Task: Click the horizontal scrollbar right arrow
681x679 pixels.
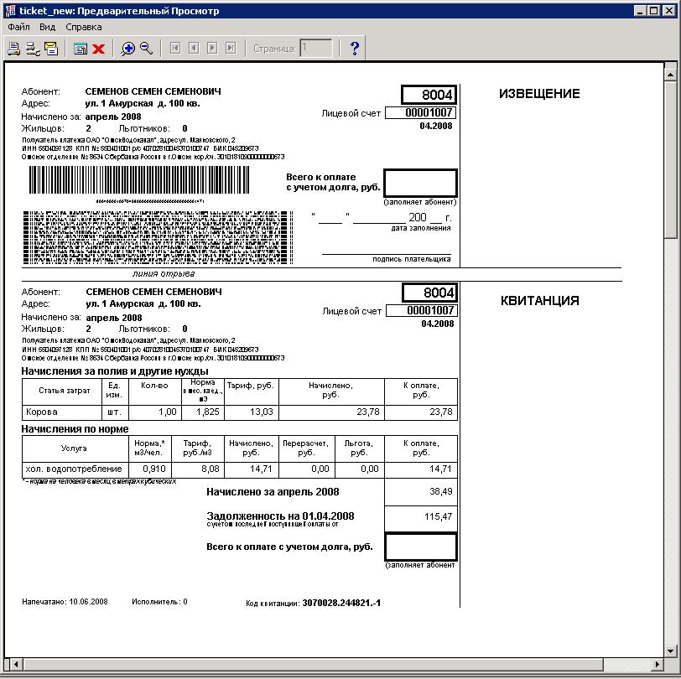Action: click(657, 665)
